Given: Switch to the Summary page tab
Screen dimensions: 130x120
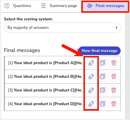Looking at the screenshot, I should click(60, 6).
